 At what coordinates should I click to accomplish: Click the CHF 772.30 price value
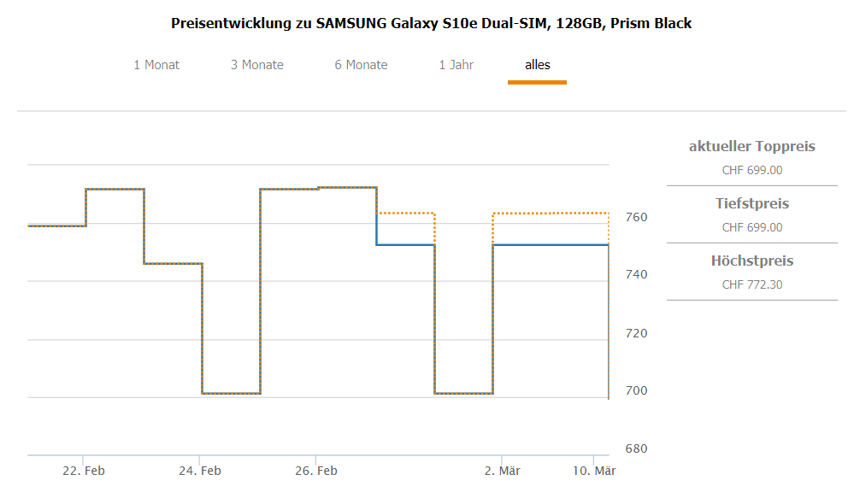tap(751, 284)
